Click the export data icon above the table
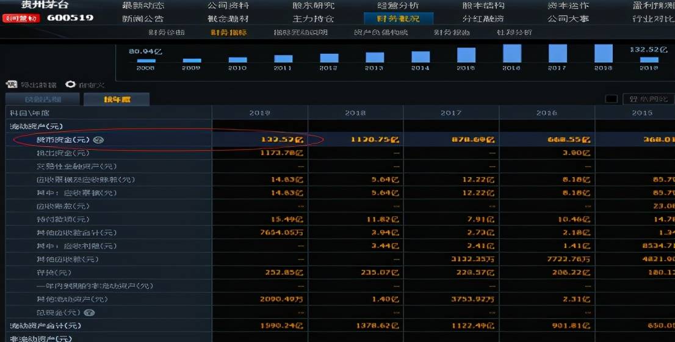Screen dimensions: 675x342 click(11, 84)
